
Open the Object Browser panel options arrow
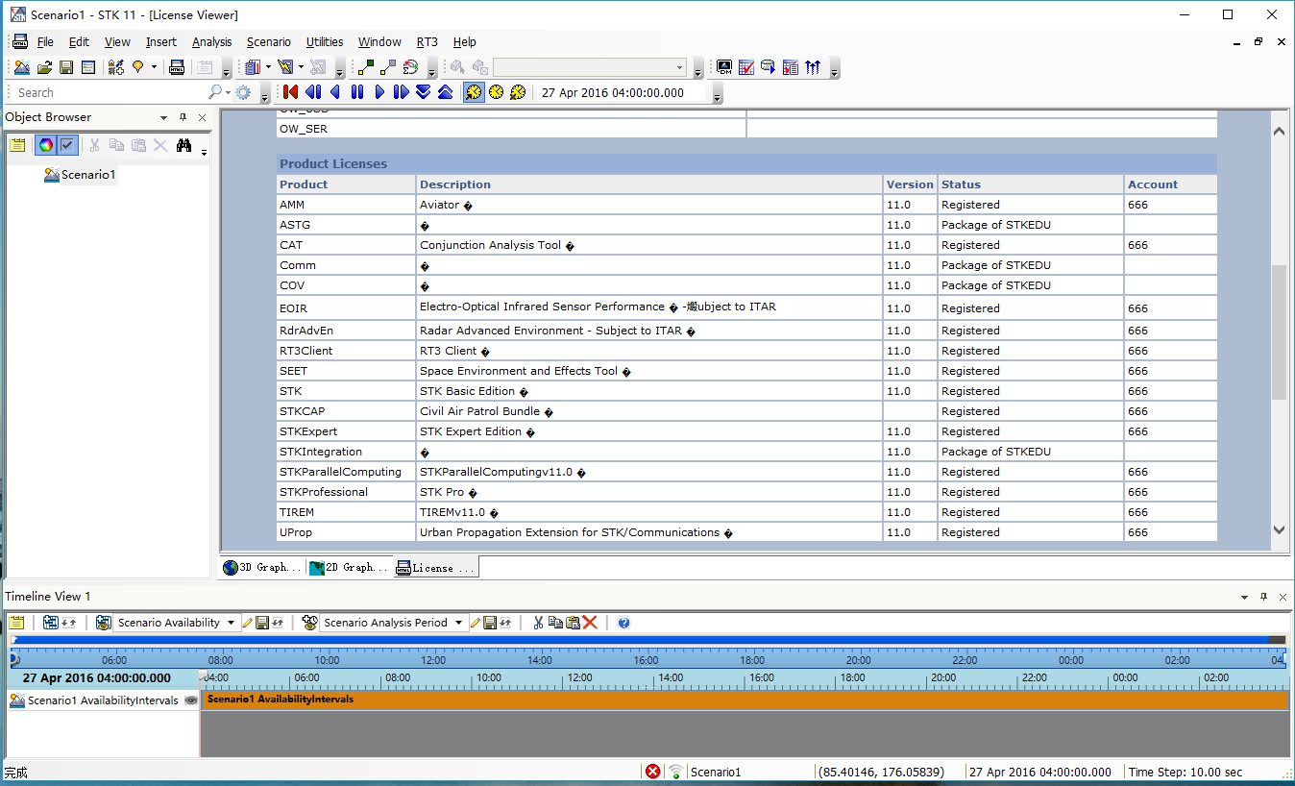pos(163,117)
